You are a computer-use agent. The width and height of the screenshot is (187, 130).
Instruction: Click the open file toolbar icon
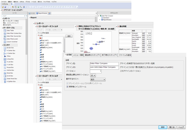(x=3, y=7)
